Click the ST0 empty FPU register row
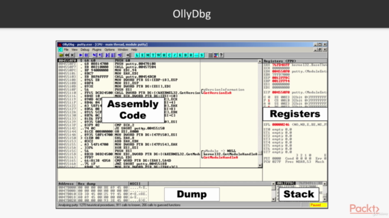 [278, 129]
